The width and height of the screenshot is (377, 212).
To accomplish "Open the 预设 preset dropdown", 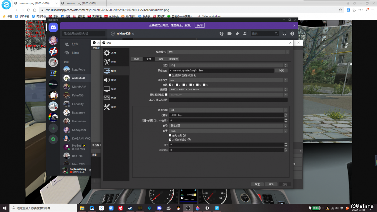I will (x=228, y=126).
